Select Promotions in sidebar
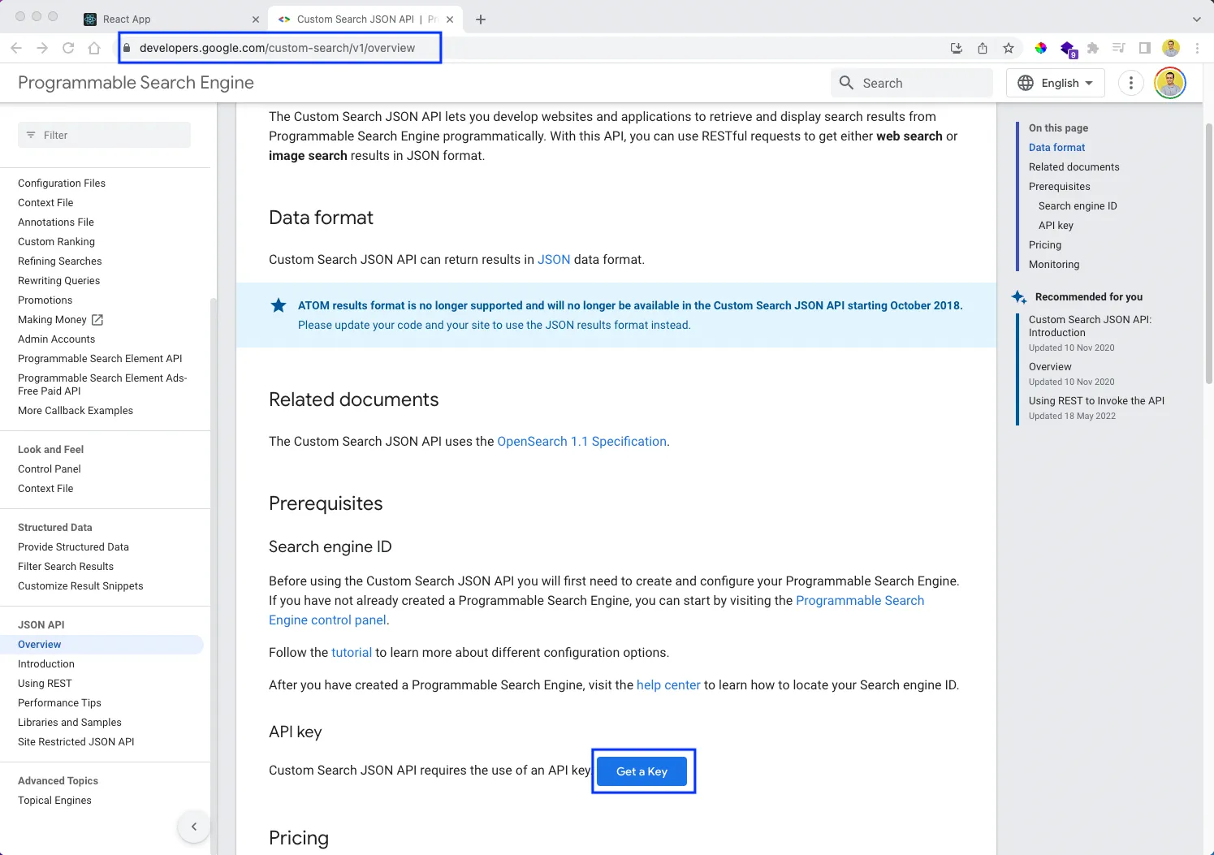 pyautogui.click(x=45, y=300)
